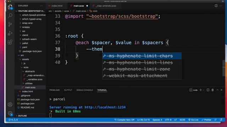
Task: Click the editor vertical scrollbar
Action: pos(224,68)
